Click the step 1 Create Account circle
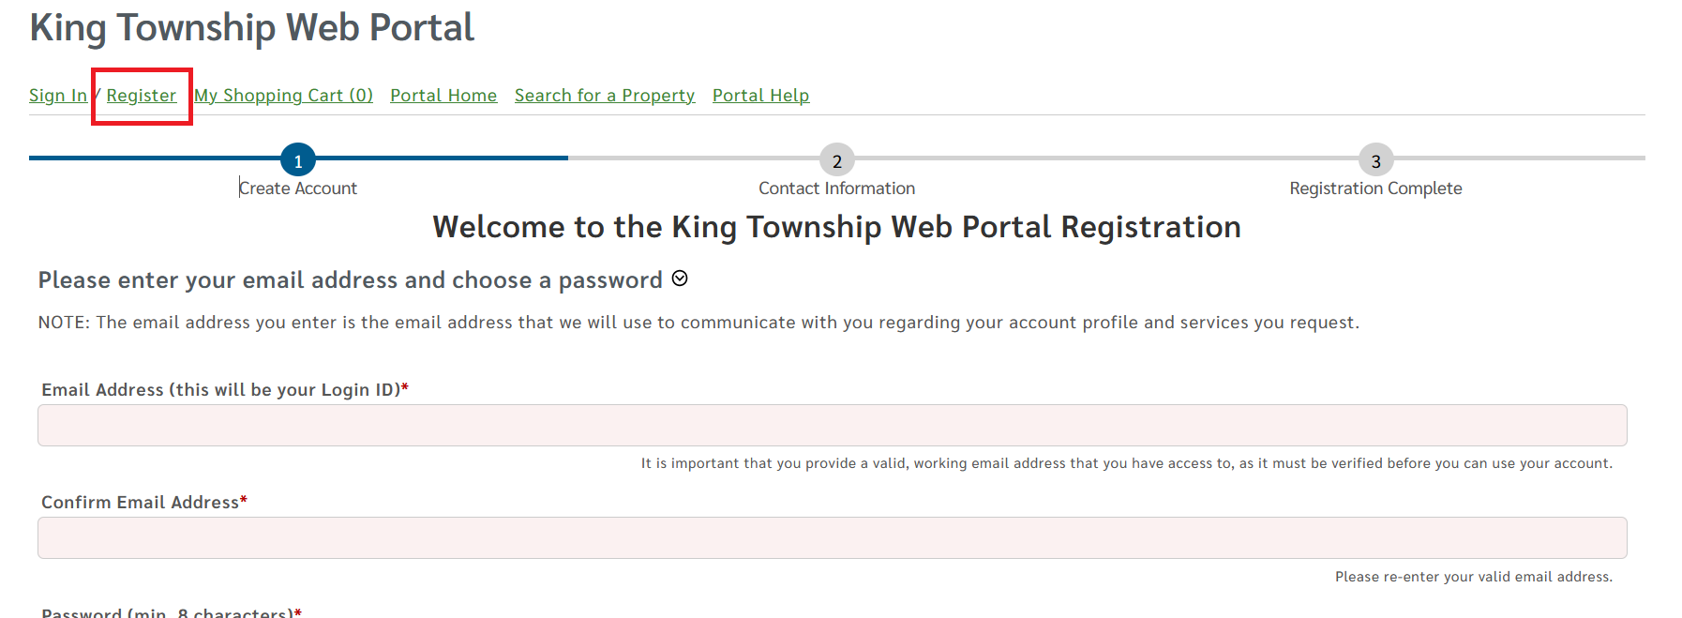Viewport: 1682px width, 618px height. pos(297,158)
